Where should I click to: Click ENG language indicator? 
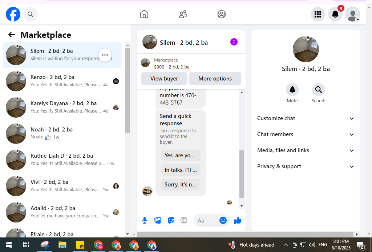(x=323, y=245)
